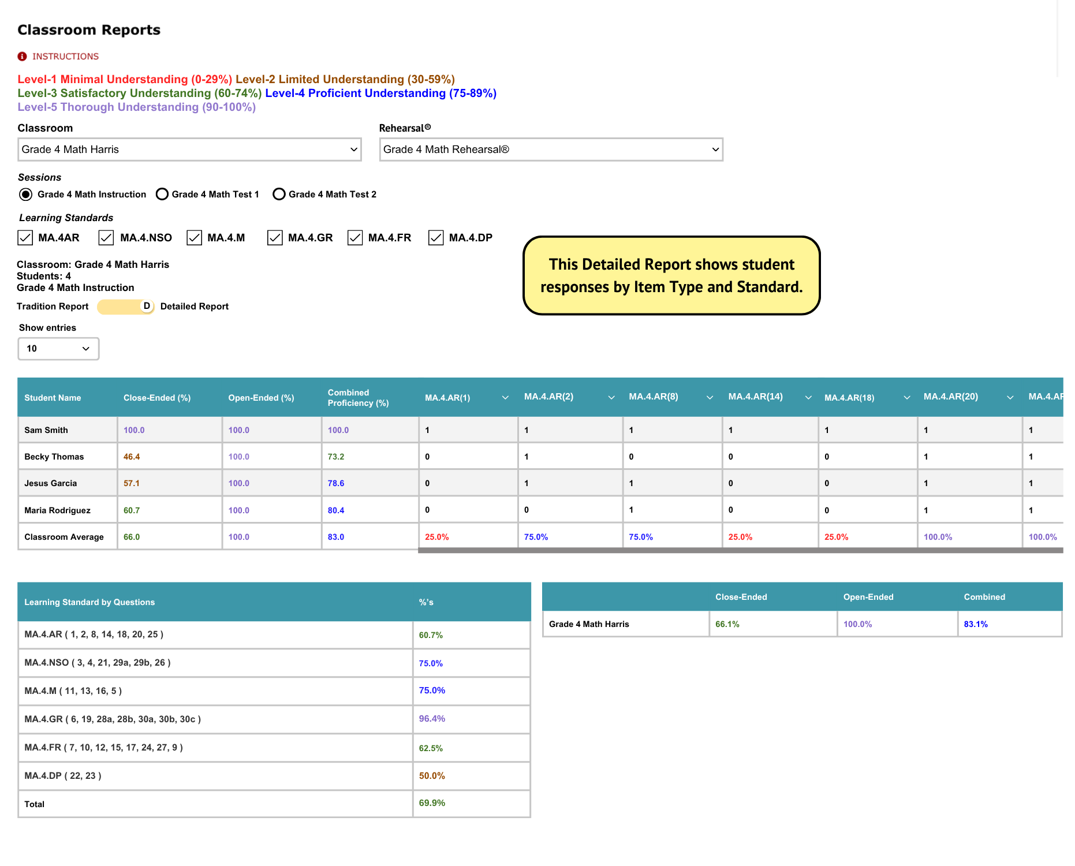
Task: Open the Show entries dropdown
Action: 58,348
